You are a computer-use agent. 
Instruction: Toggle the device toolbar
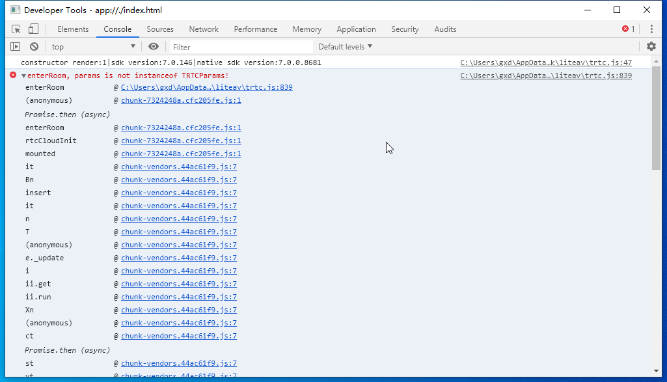click(x=33, y=29)
